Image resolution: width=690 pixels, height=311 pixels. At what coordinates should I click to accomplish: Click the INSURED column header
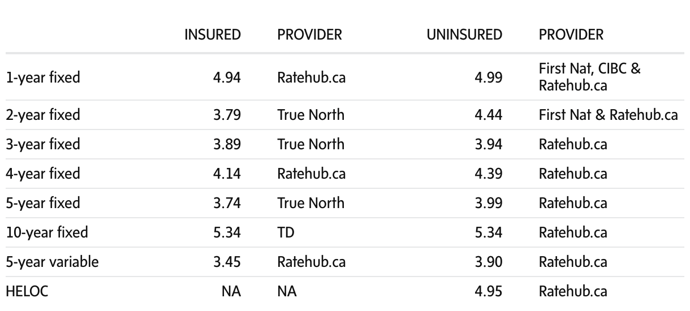coord(212,34)
